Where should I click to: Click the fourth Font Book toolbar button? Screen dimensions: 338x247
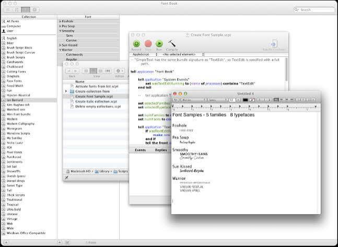34,10
